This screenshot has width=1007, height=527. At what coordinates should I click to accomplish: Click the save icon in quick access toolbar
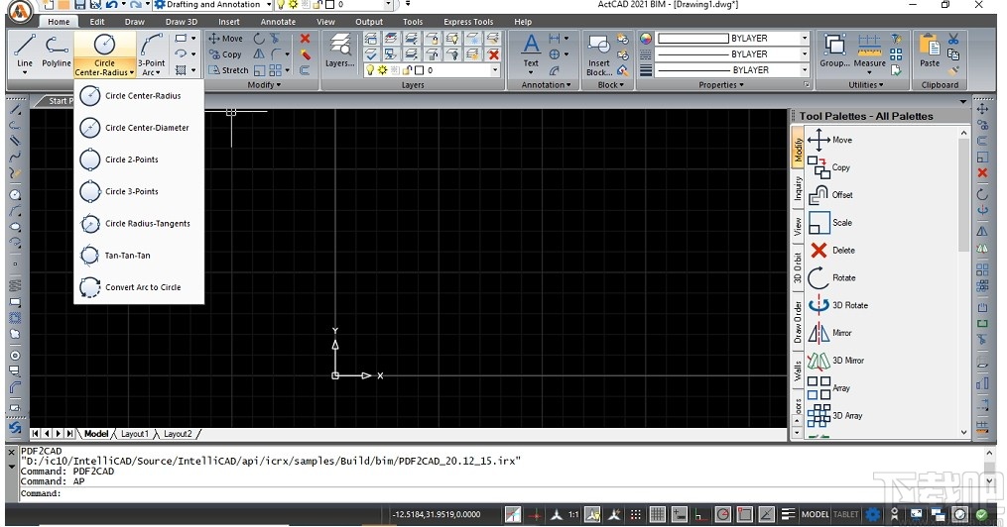coord(80,5)
